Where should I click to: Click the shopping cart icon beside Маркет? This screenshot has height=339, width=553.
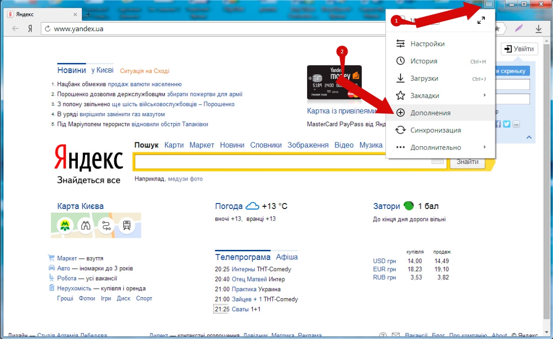(51, 258)
